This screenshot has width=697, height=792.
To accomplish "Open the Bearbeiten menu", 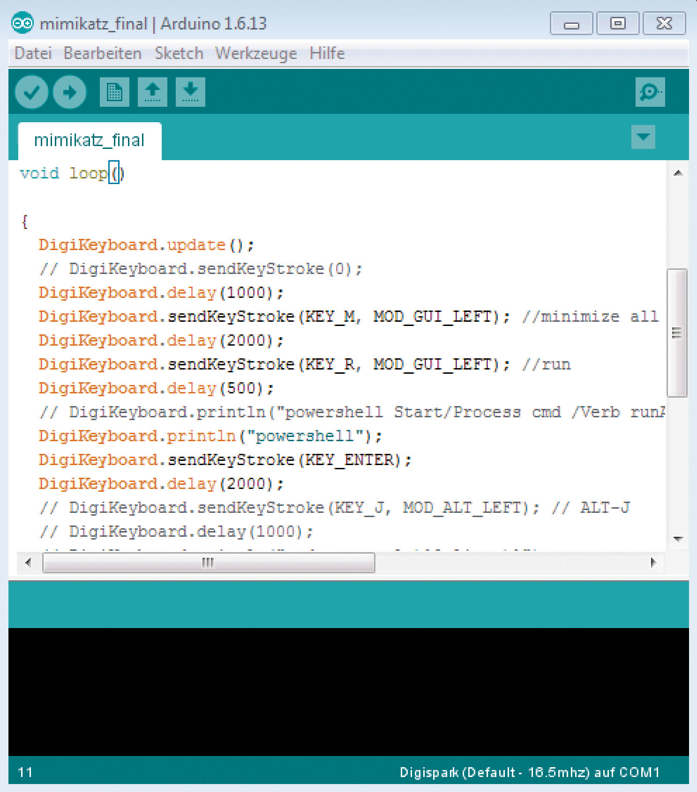I will coord(103,53).
